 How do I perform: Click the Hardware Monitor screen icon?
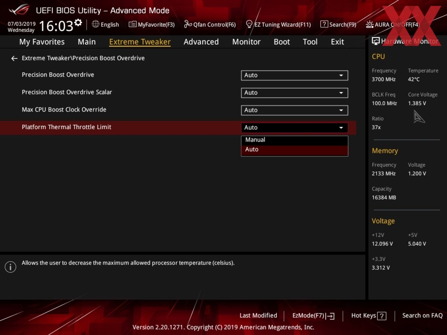[x=376, y=41]
